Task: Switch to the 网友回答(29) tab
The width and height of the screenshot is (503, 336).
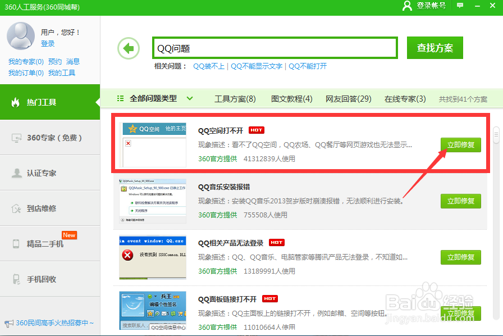Action: (x=349, y=99)
